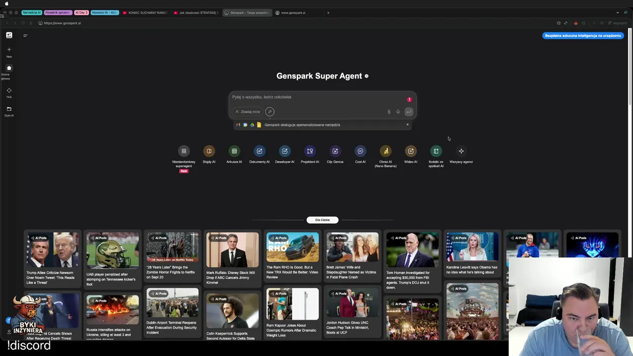Viewport: 633px width, 356px height.
Task: Switch to the Jak zbudować STRATEGIĘ tab
Action: pos(196,13)
